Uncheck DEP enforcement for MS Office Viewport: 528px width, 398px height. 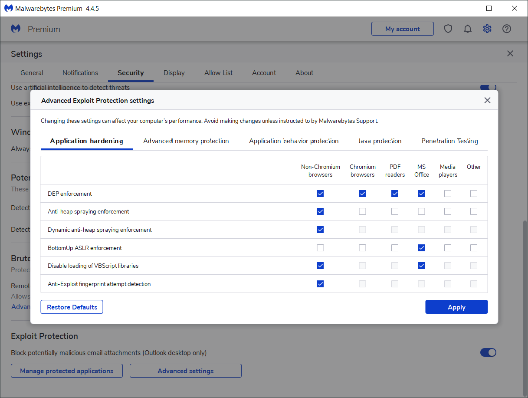coord(421,194)
